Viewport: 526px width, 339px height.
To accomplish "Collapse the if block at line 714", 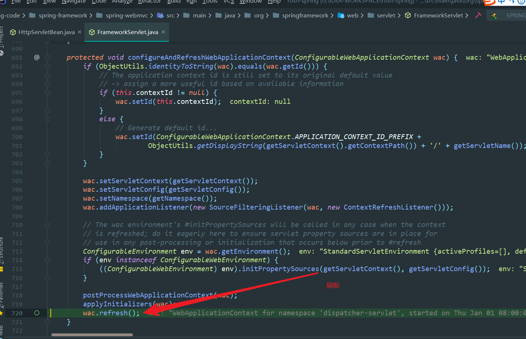I will pos(47,260).
